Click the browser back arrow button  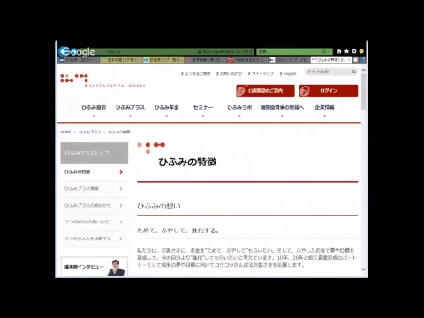click(x=64, y=51)
